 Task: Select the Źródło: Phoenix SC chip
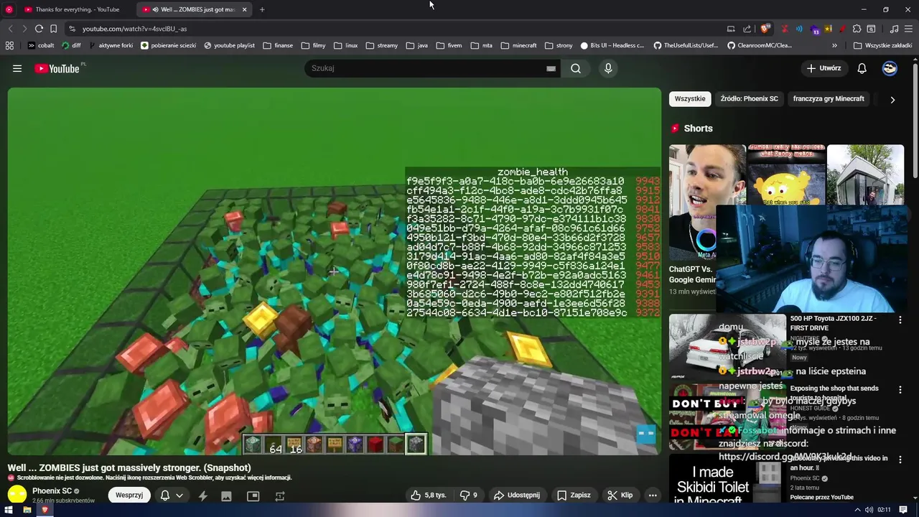pyautogui.click(x=749, y=99)
